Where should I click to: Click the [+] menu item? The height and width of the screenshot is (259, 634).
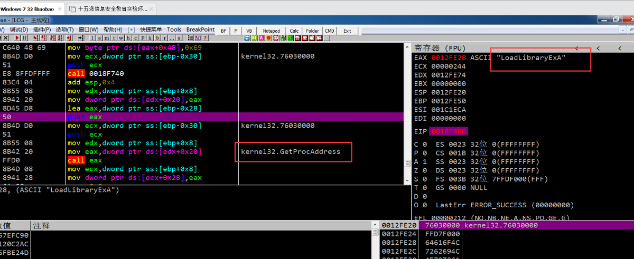pyautogui.click(x=131, y=30)
